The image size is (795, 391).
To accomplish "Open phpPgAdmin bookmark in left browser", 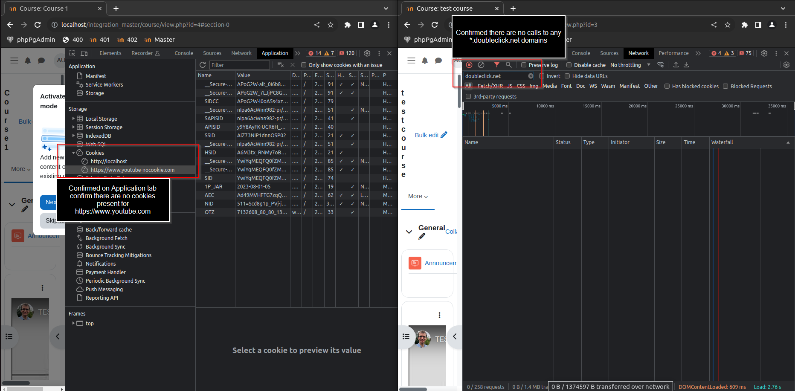I will tap(32, 40).
